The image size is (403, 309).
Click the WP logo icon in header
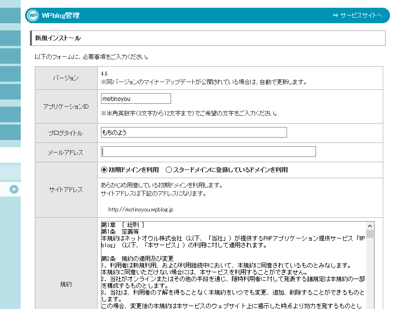(x=33, y=15)
